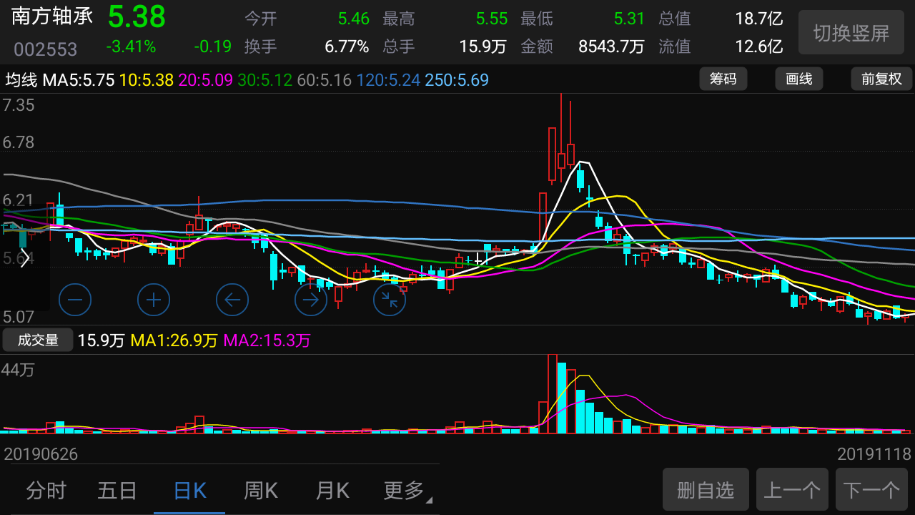Tap the 画线 draw line button
Image resolution: width=915 pixels, height=515 pixels.
tap(799, 79)
